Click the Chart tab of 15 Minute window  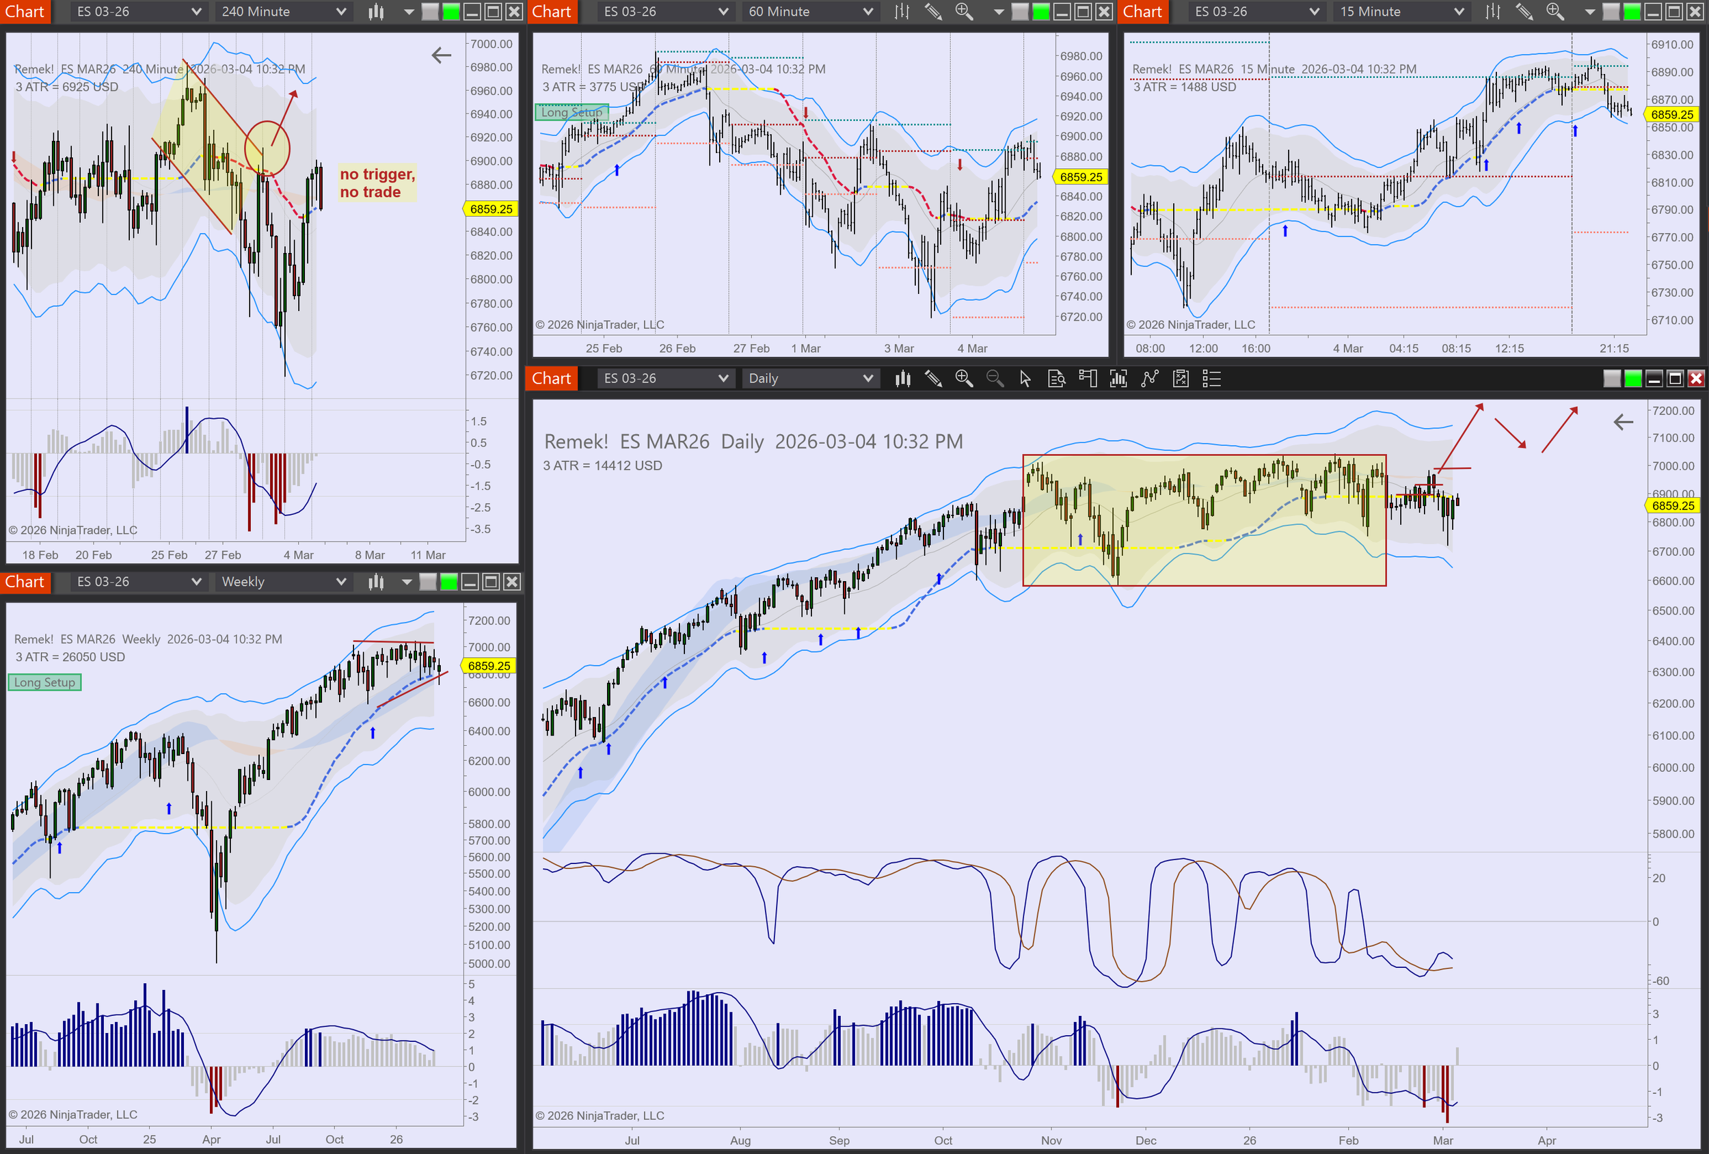1142,12
